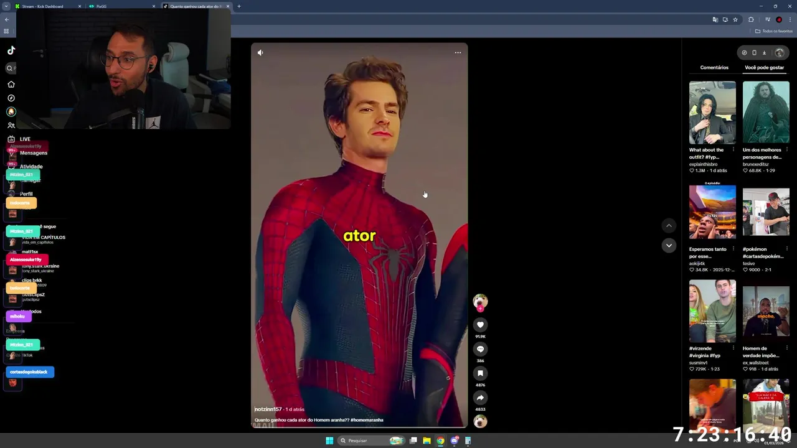This screenshot has height=448, width=797.
Task: Open the Chrome media control icon
Action: [767, 20]
